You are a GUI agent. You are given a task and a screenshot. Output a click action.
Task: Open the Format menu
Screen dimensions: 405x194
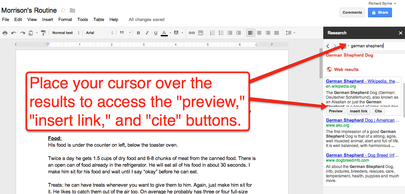[65, 19]
